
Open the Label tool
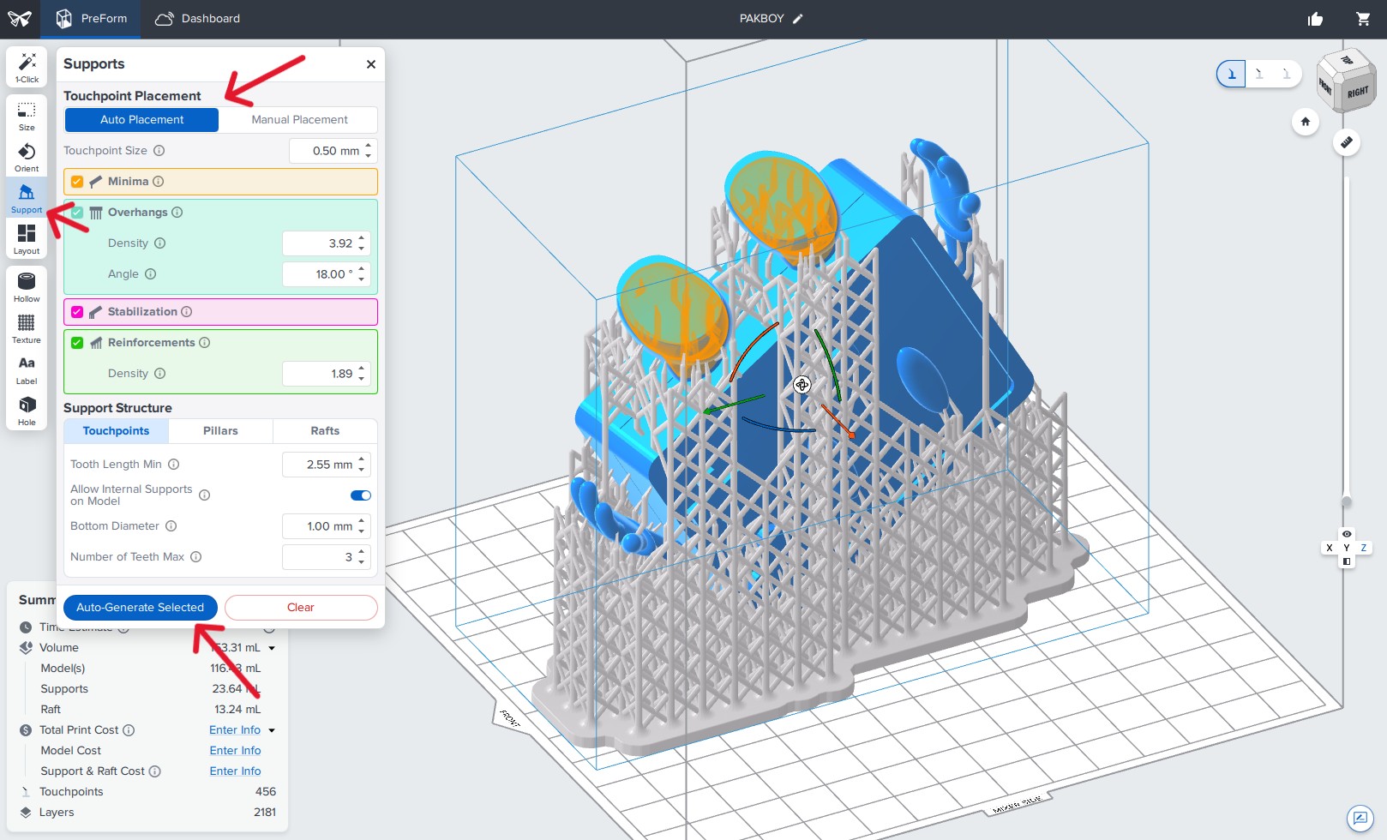coord(26,368)
